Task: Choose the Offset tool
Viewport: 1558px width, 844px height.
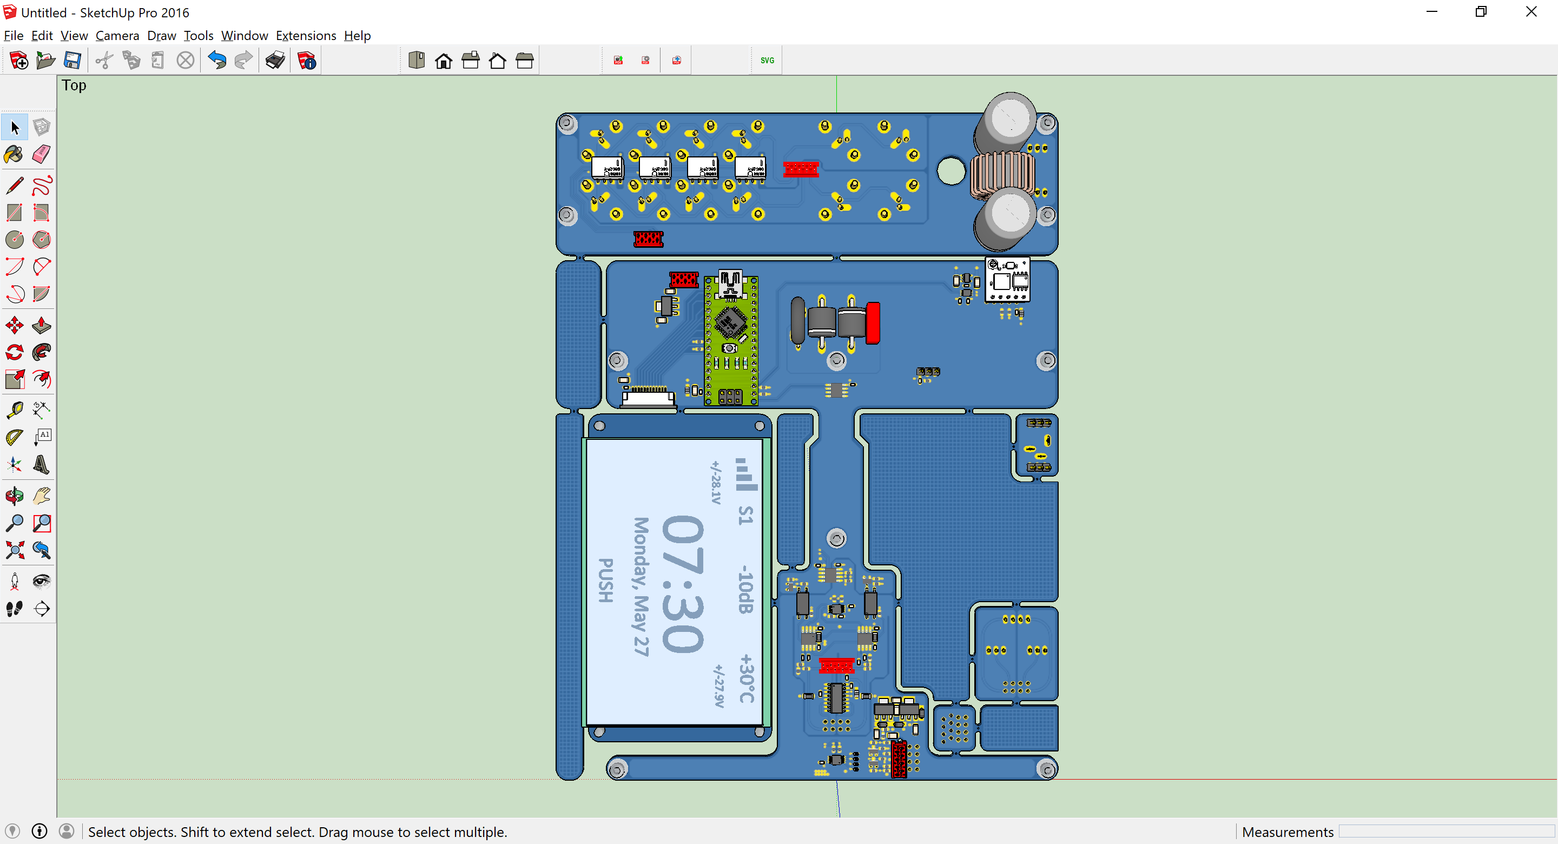Action: 41,379
